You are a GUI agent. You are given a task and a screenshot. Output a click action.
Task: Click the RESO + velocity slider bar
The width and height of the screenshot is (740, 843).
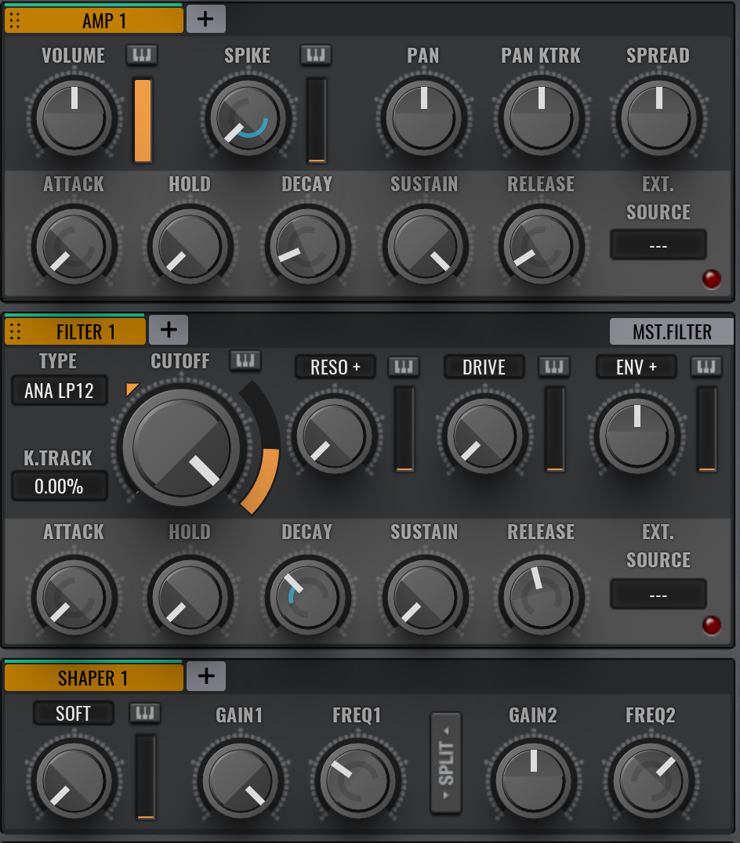(404, 429)
